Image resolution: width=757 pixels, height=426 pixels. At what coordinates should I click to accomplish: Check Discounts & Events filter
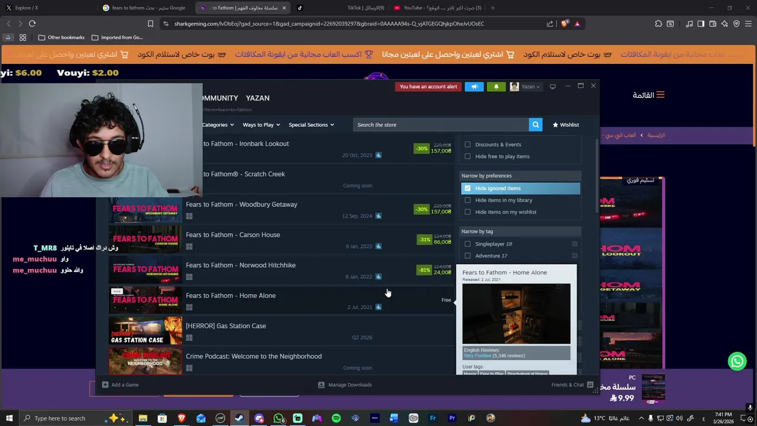pyautogui.click(x=468, y=144)
